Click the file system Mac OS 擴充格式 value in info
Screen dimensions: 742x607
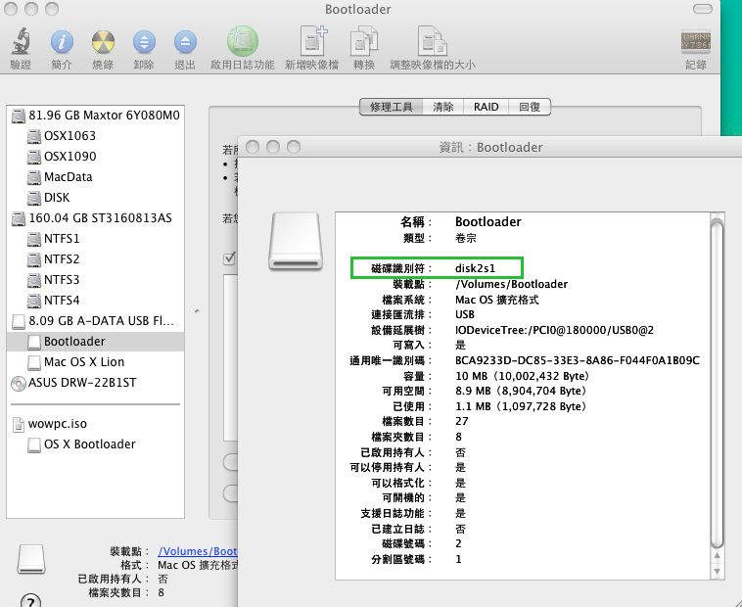496,300
